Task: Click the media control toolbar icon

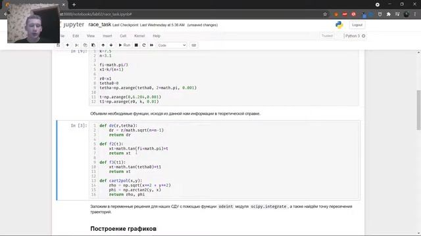Action: click(x=397, y=14)
